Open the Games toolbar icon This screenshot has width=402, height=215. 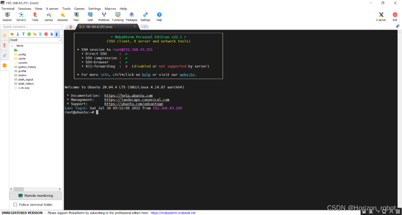pos(49,17)
